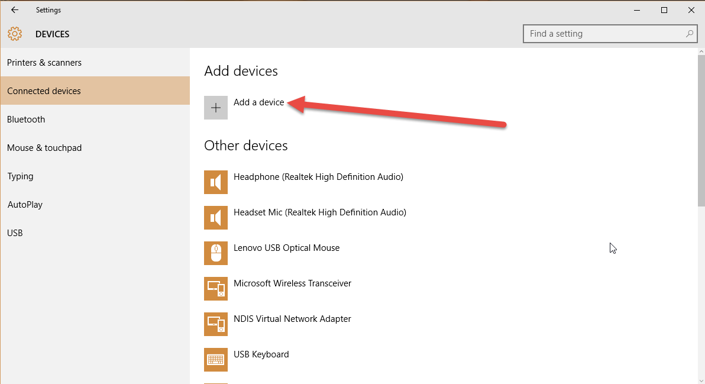Open AutoPlay settings
705x384 pixels.
coord(25,204)
